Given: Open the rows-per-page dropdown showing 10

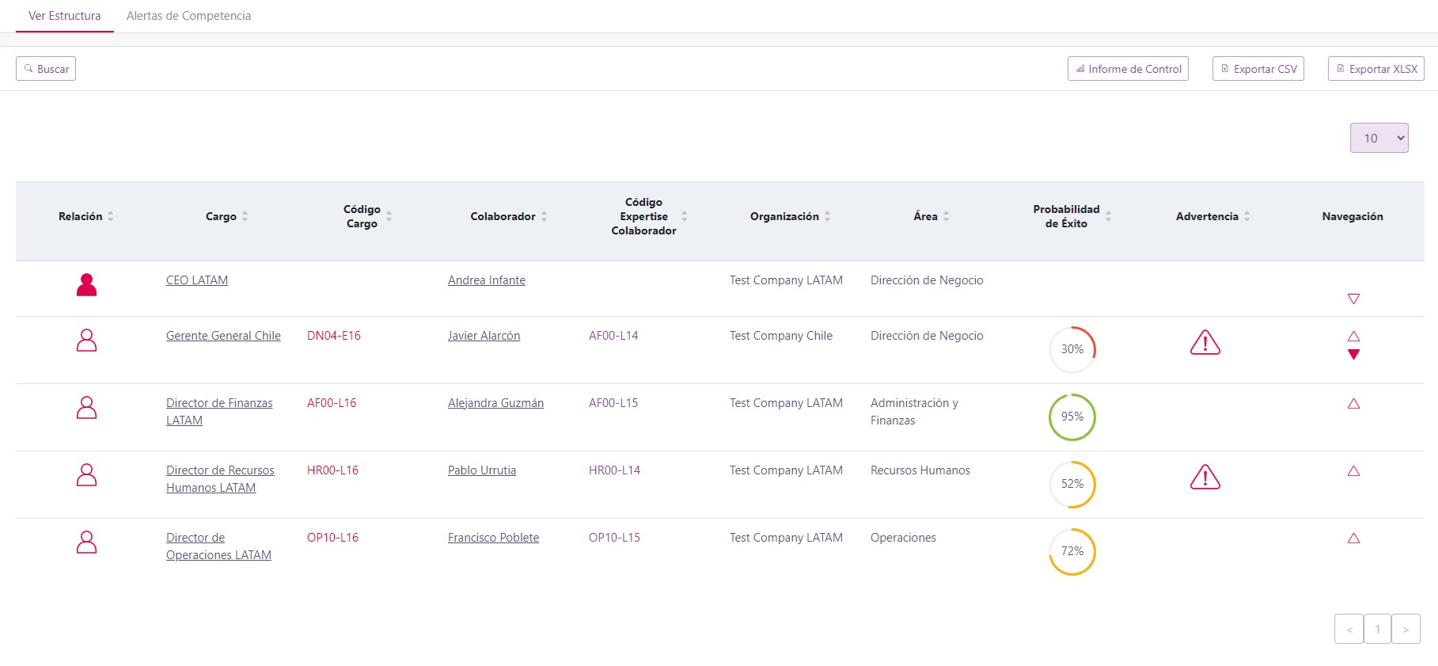Looking at the screenshot, I should (1379, 138).
